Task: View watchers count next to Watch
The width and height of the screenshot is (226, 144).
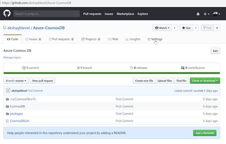Action: [x=175, y=28]
